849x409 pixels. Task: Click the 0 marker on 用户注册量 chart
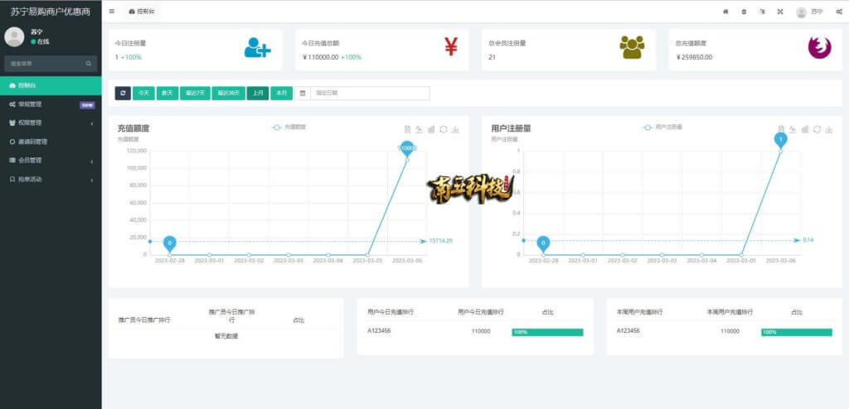tap(543, 244)
